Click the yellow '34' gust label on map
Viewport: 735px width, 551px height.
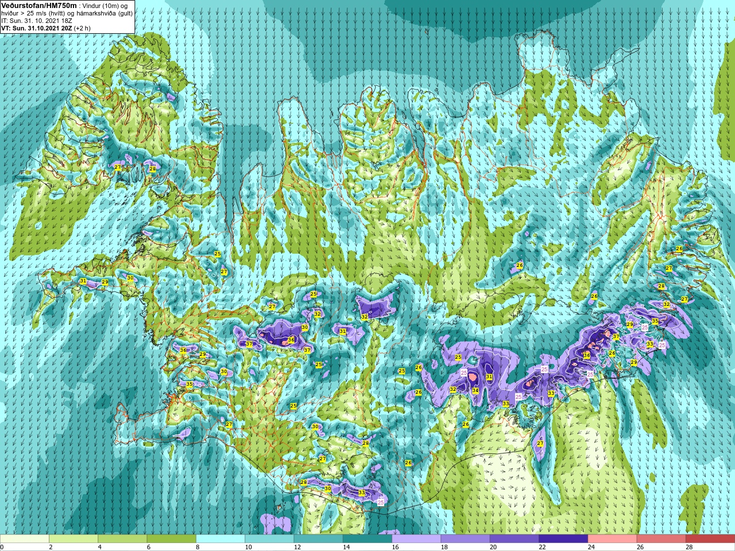(x=475, y=391)
